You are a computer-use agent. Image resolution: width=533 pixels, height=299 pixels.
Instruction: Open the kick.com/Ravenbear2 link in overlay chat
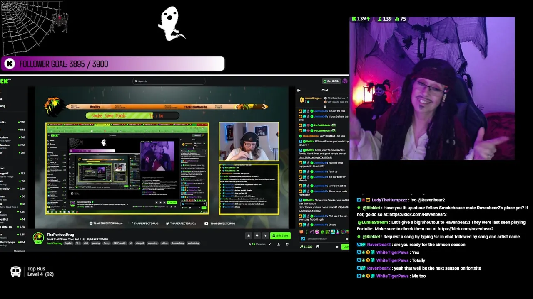(x=418, y=215)
